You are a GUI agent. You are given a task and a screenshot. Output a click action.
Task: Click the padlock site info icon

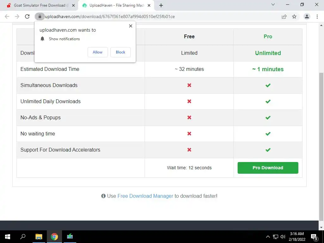coord(40,16)
